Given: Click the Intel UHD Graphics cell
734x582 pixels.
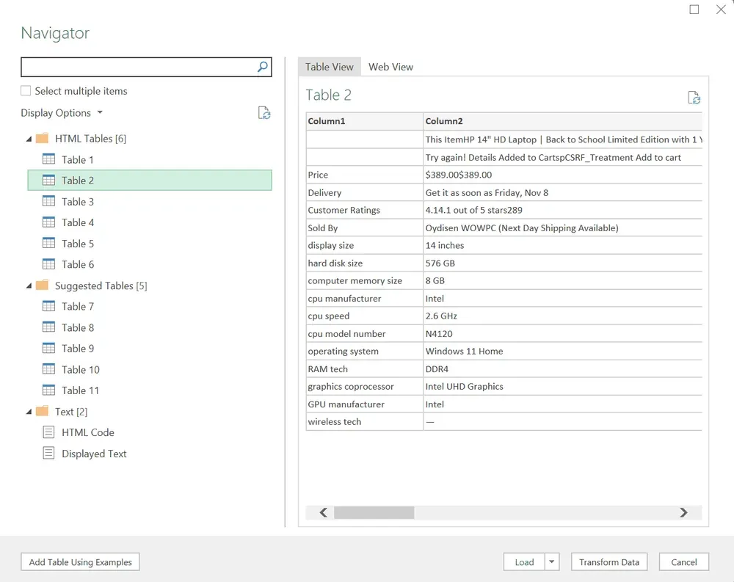Looking at the screenshot, I should click(x=563, y=386).
